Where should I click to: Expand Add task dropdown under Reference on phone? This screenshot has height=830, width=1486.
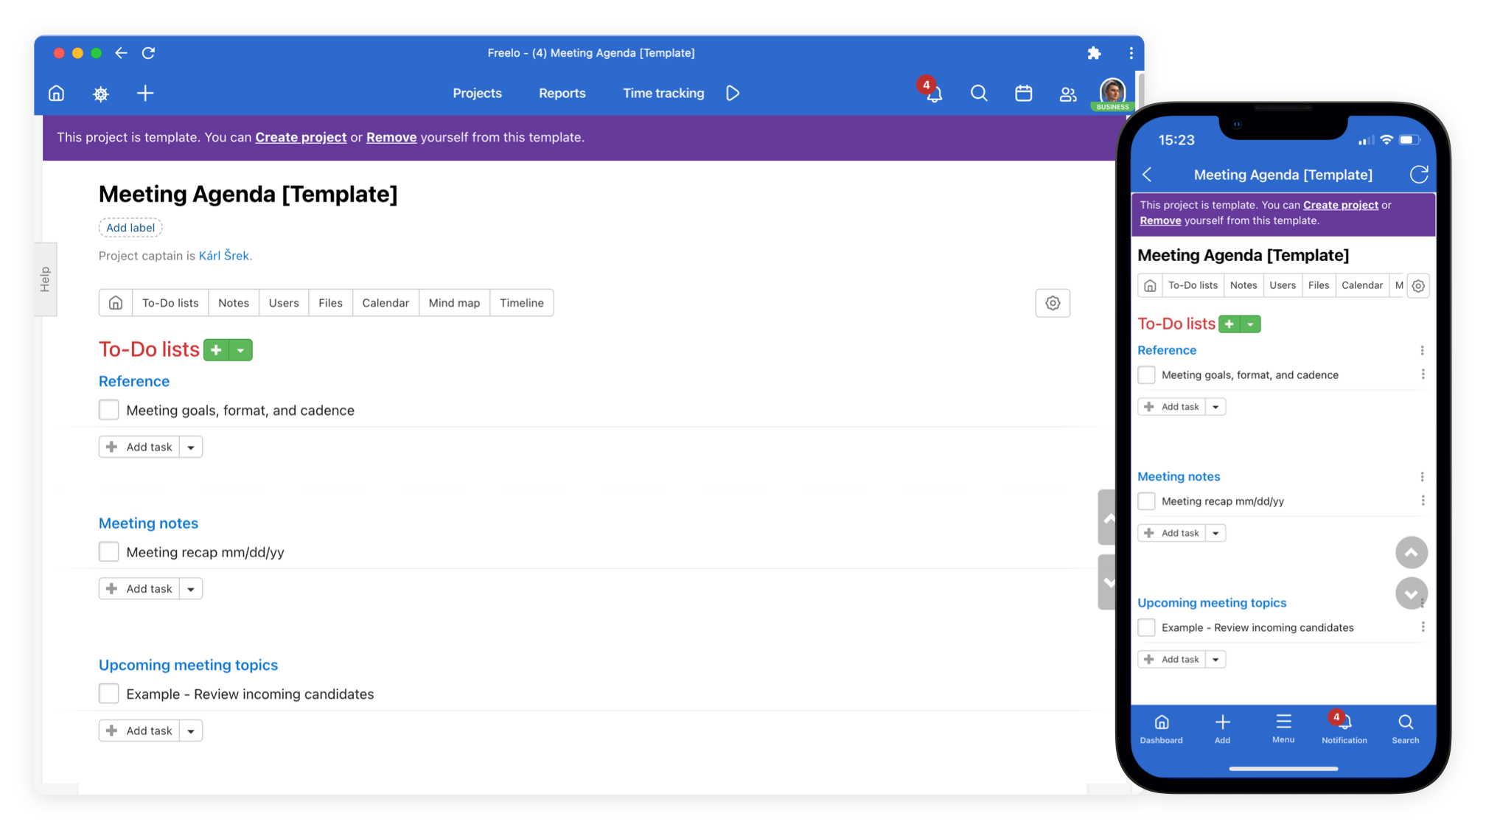(x=1215, y=407)
